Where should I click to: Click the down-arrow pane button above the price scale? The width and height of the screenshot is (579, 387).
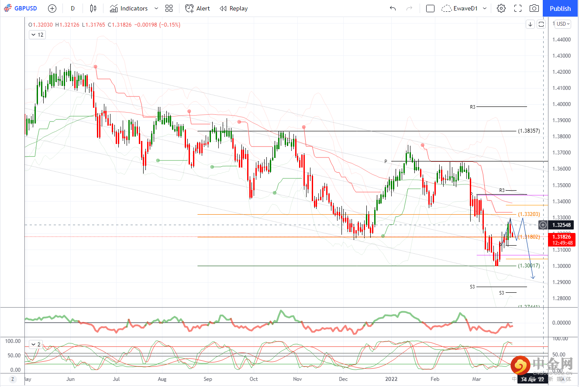(x=531, y=24)
